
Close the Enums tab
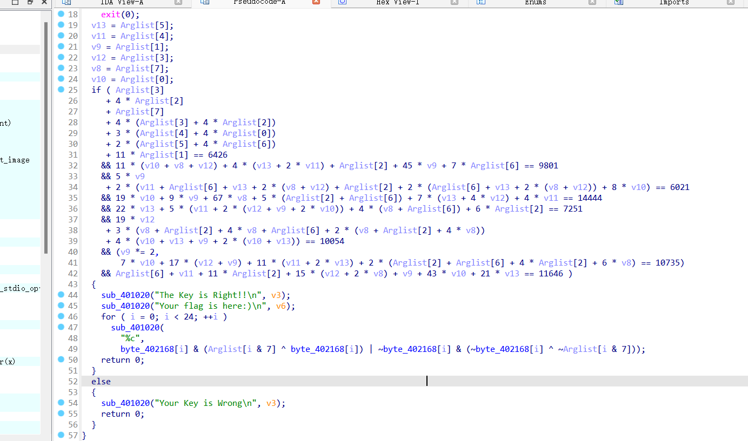coord(592,2)
